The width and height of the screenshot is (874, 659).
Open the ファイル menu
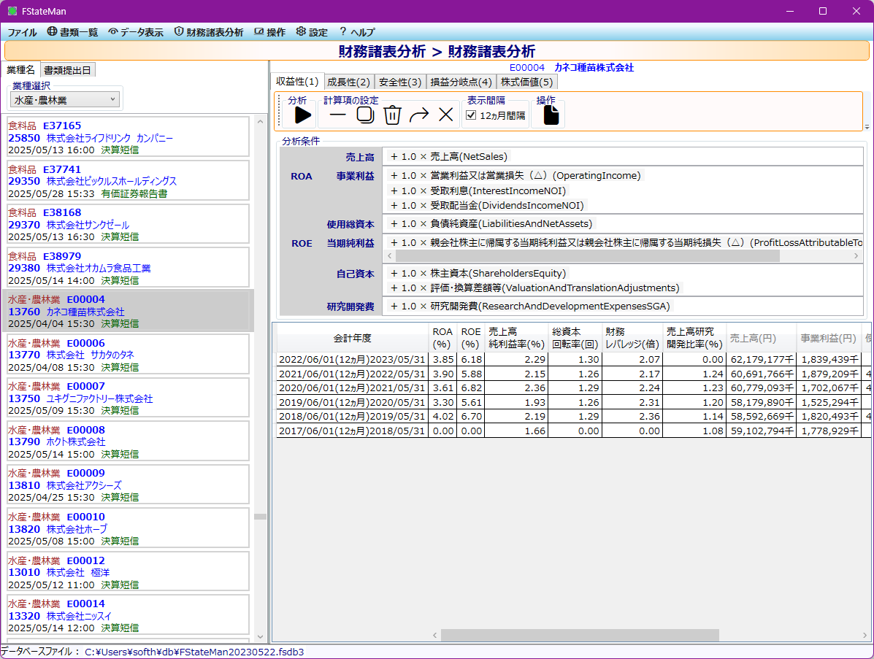pos(23,32)
